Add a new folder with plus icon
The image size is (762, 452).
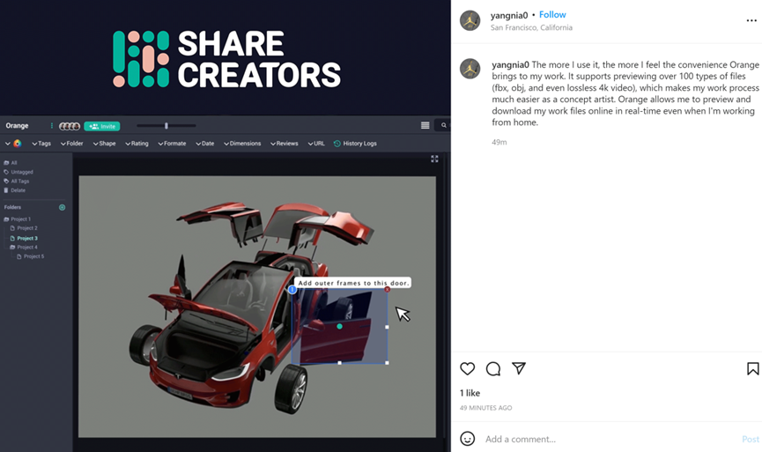63,208
